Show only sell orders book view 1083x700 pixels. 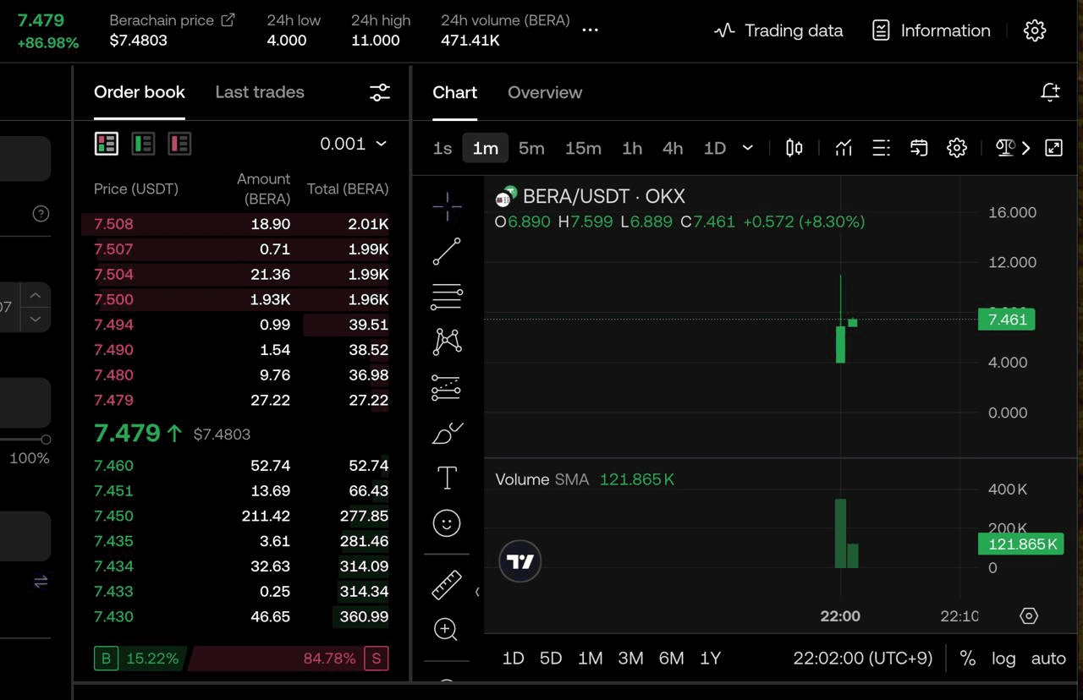click(179, 144)
